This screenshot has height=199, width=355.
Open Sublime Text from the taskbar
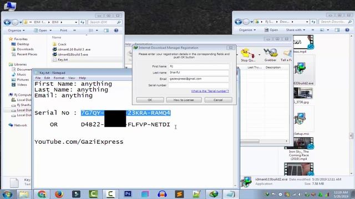[x=179, y=194]
